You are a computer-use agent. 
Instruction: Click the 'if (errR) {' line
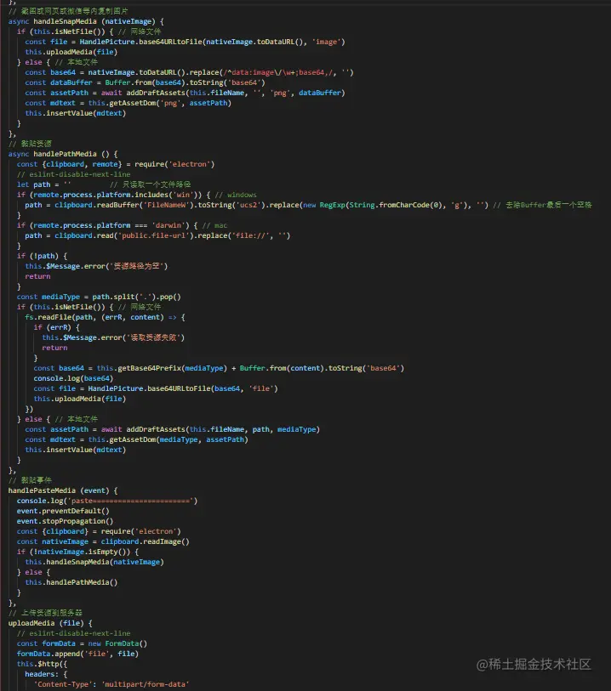click(56, 327)
